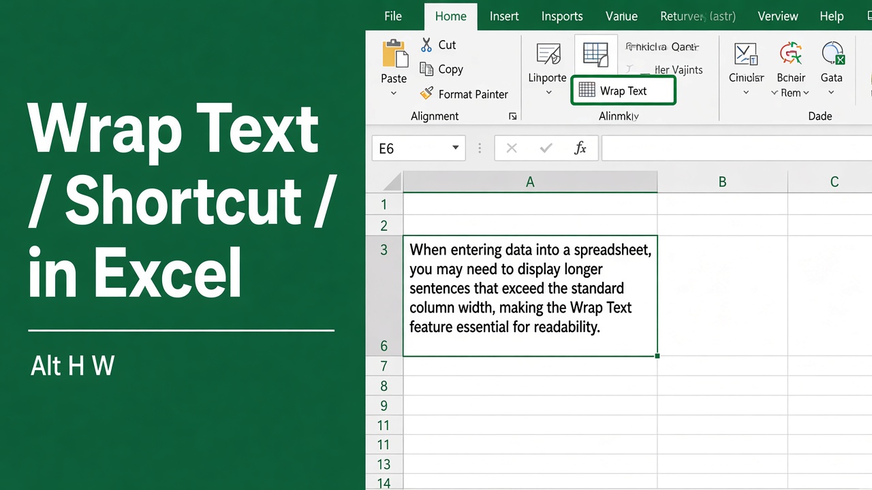Click the Returver (astr) ribbon tab
Image resolution: width=872 pixels, height=490 pixels.
[698, 16]
